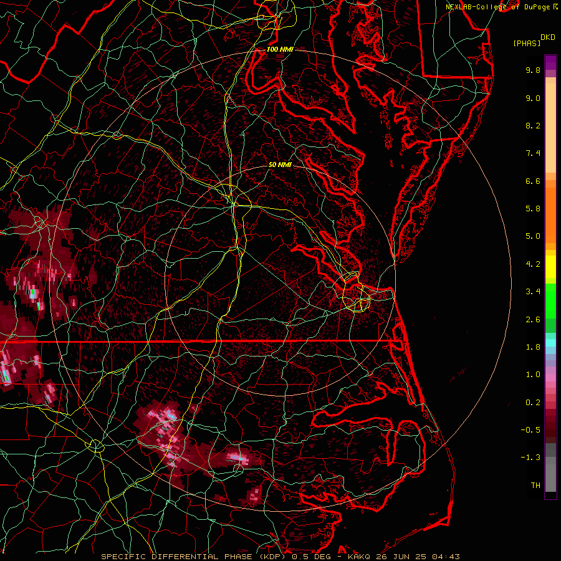Click the 5.8 value on the color scale
This screenshot has width=561, height=561.
pos(533,209)
